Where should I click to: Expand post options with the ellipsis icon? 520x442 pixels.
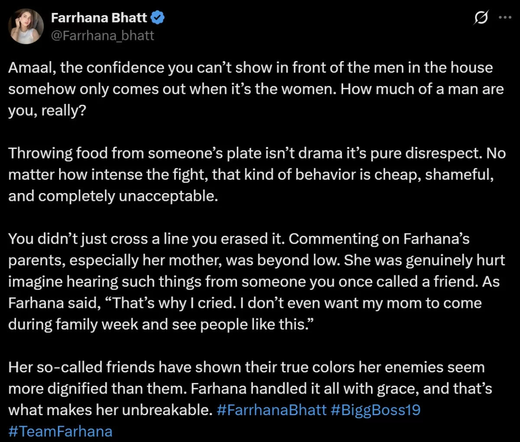505,17
